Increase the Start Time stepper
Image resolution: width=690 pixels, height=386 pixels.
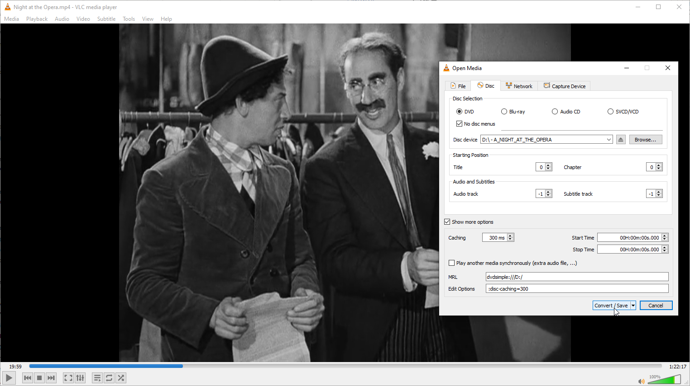tap(665, 236)
